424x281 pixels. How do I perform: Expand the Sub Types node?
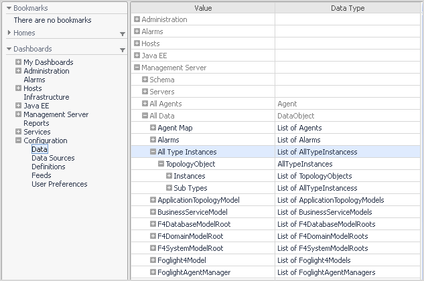coord(169,188)
